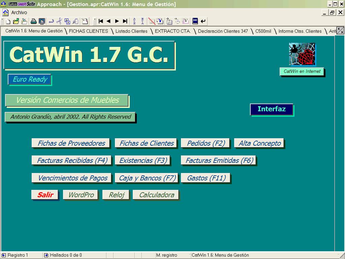
Task: Open the view selector in status bar
Action: point(220,255)
